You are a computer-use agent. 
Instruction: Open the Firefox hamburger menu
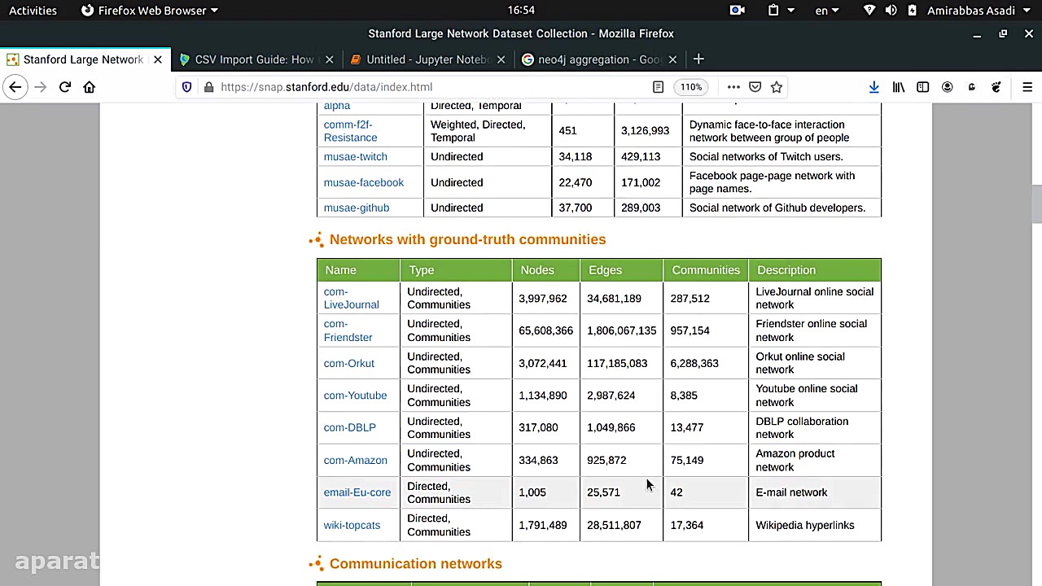pyautogui.click(x=1027, y=87)
